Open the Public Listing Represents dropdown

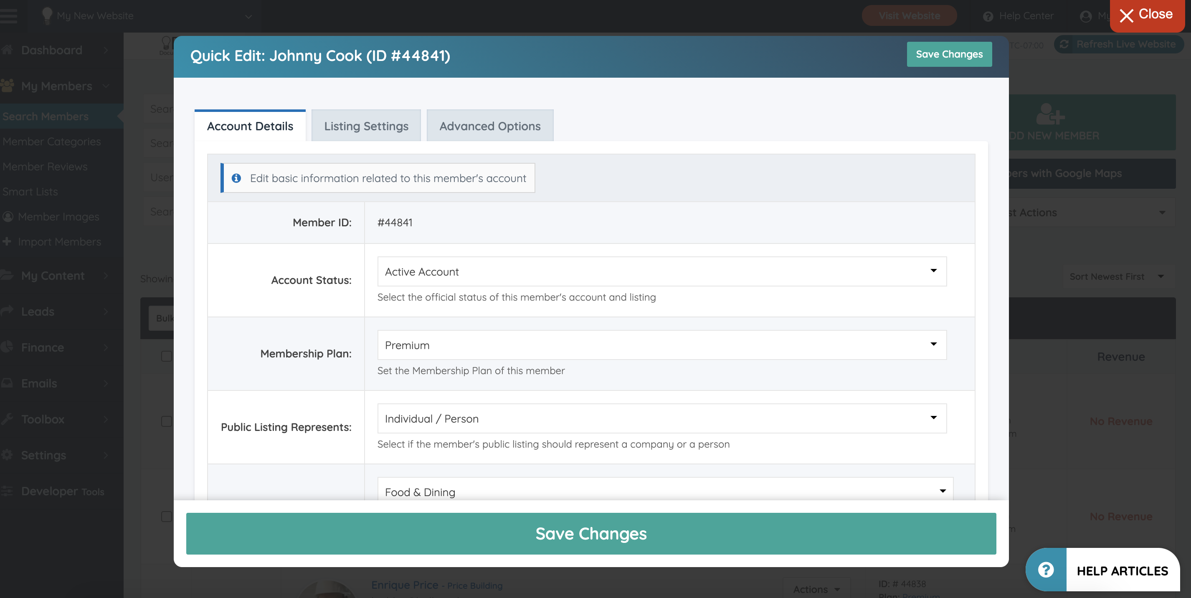(661, 418)
